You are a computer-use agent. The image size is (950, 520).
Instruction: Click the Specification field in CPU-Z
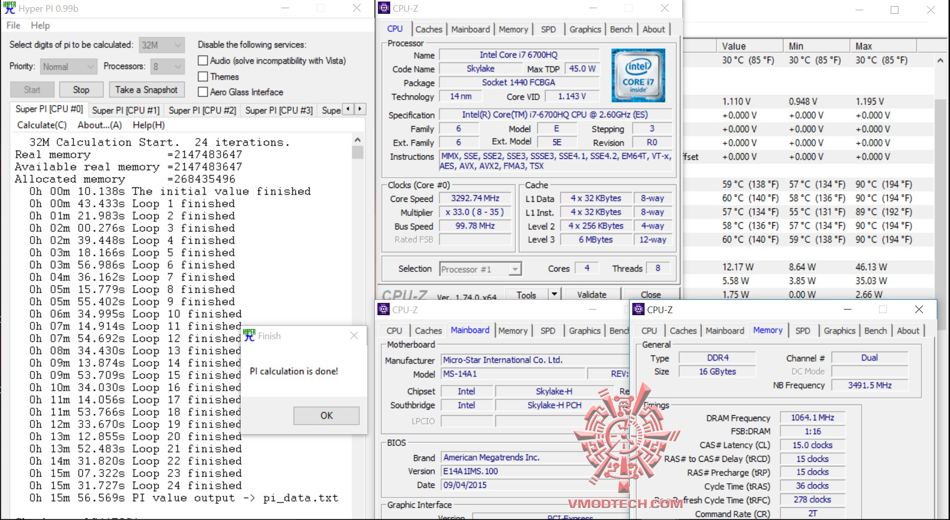click(556, 115)
